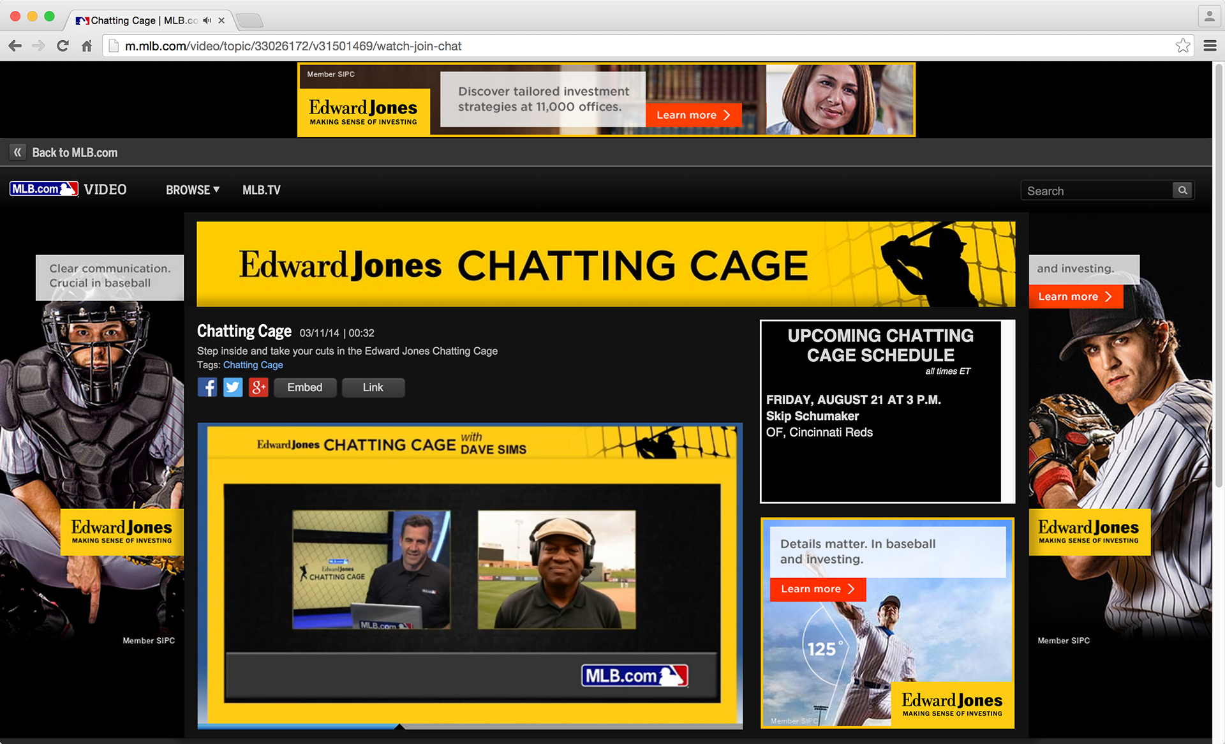
Task: Click the Edward Jones logo in top banner
Action: tap(364, 112)
